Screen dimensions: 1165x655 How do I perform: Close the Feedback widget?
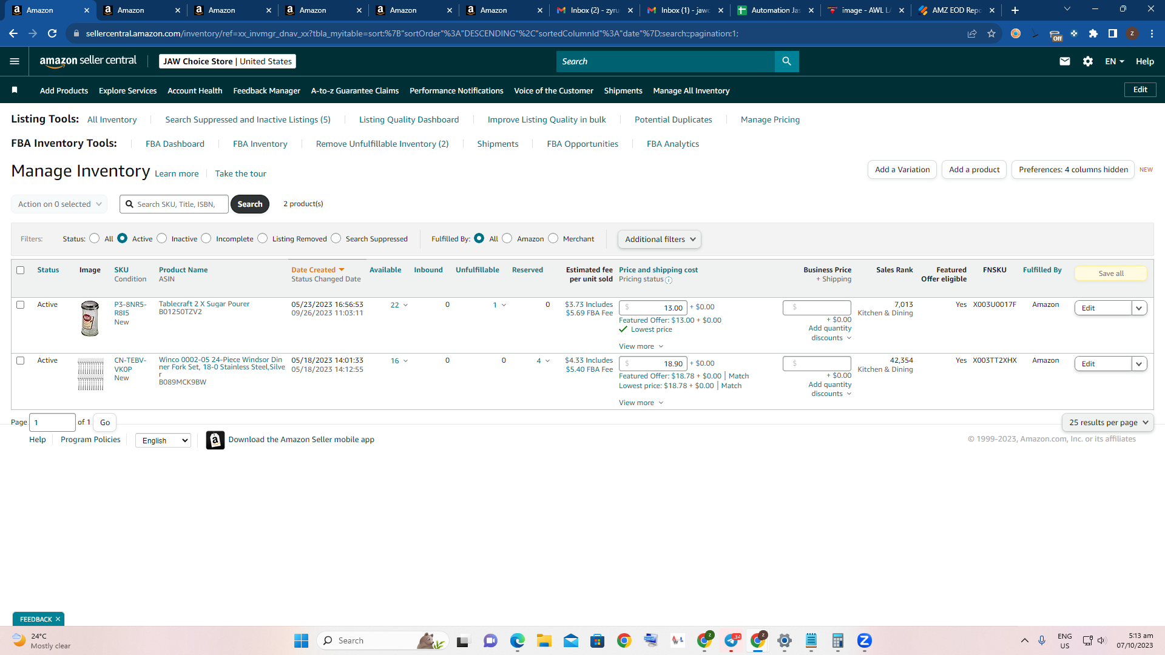pyautogui.click(x=58, y=619)
